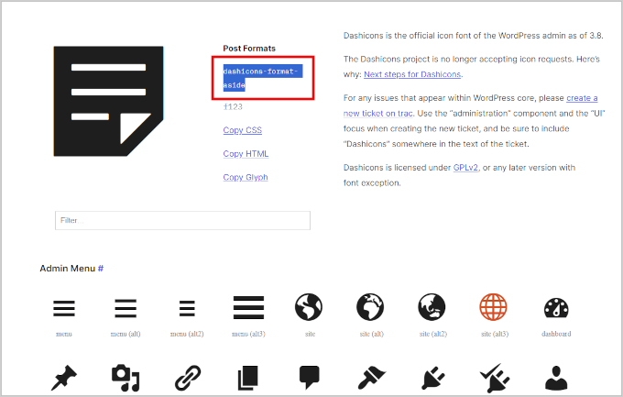Select the dashboard gauge icon
The height and width of the screenshot is (397, 623).
pyautogui.click(x=556, y=308)
